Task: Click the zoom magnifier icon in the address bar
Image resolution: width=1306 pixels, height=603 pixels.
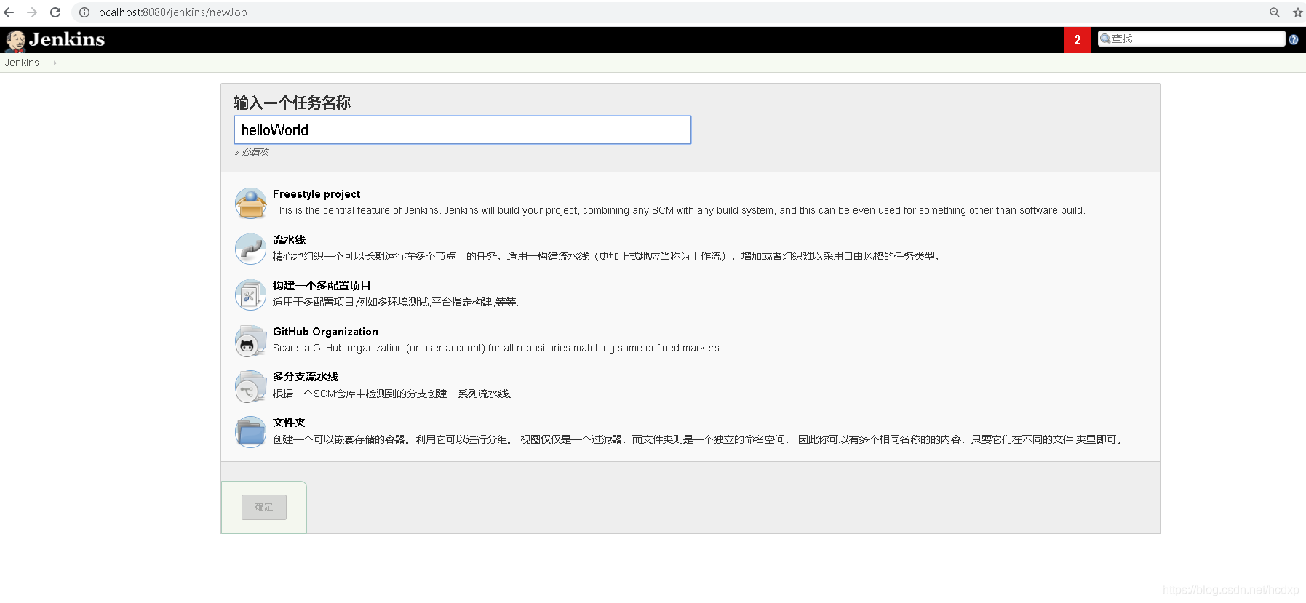Action: click(x=1275, y=12)
